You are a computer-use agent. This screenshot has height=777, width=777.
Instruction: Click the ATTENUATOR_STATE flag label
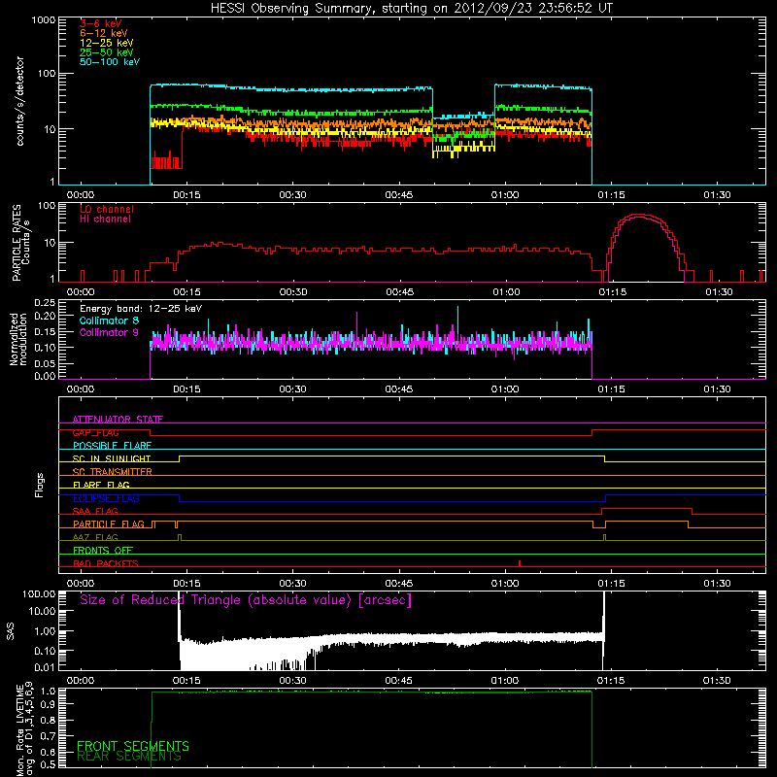[x=118, y=420]
